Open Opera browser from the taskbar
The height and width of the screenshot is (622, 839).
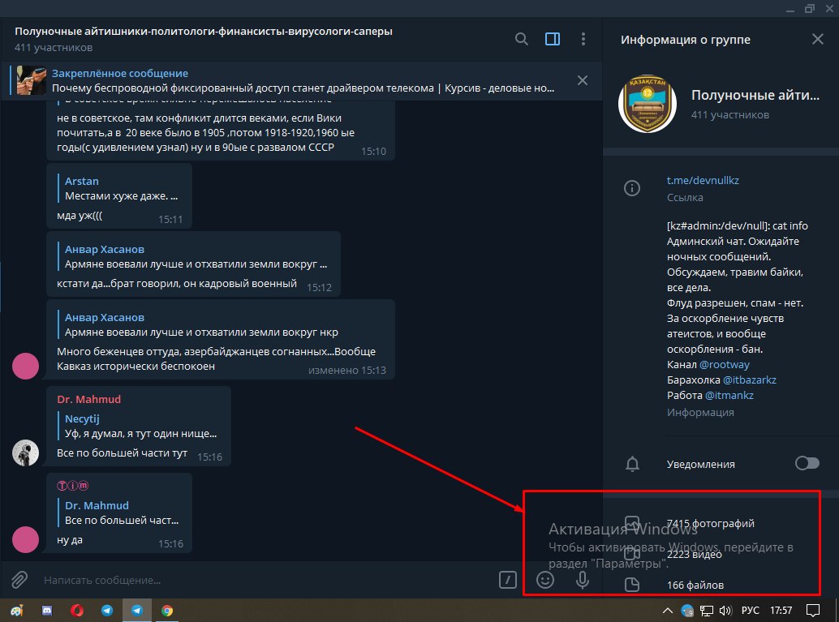coord(77,610)
